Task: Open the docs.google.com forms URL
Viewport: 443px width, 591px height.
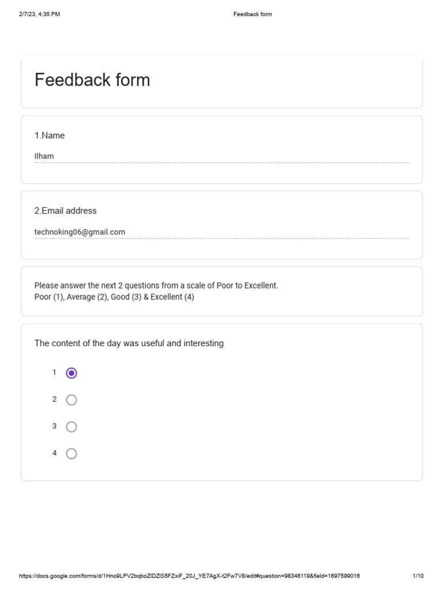Action: 190,576
